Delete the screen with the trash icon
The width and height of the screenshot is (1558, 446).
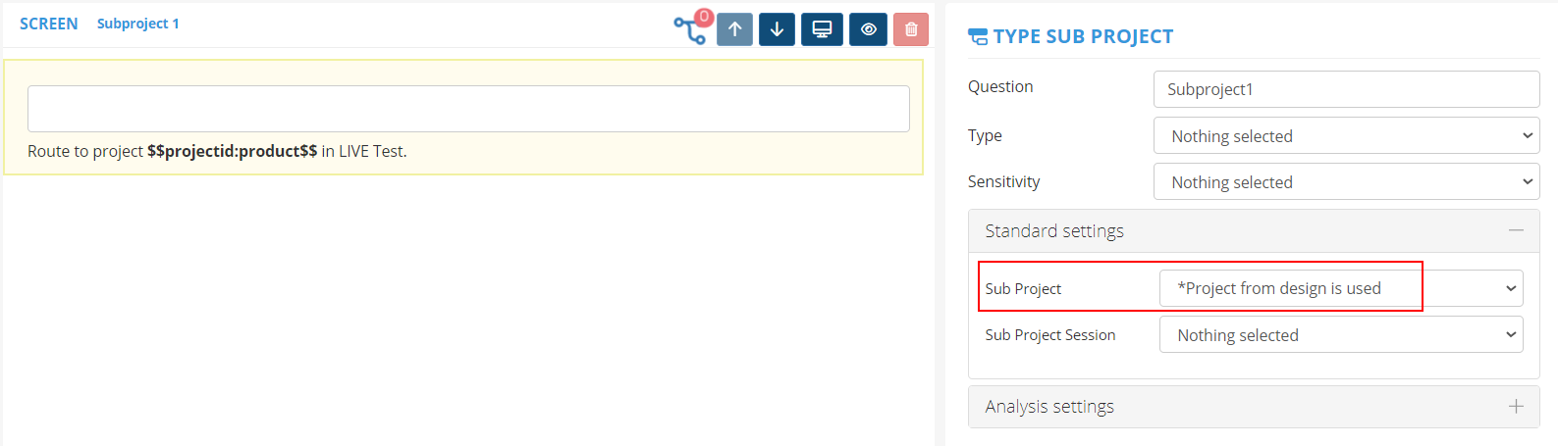[x=911, y=29]
